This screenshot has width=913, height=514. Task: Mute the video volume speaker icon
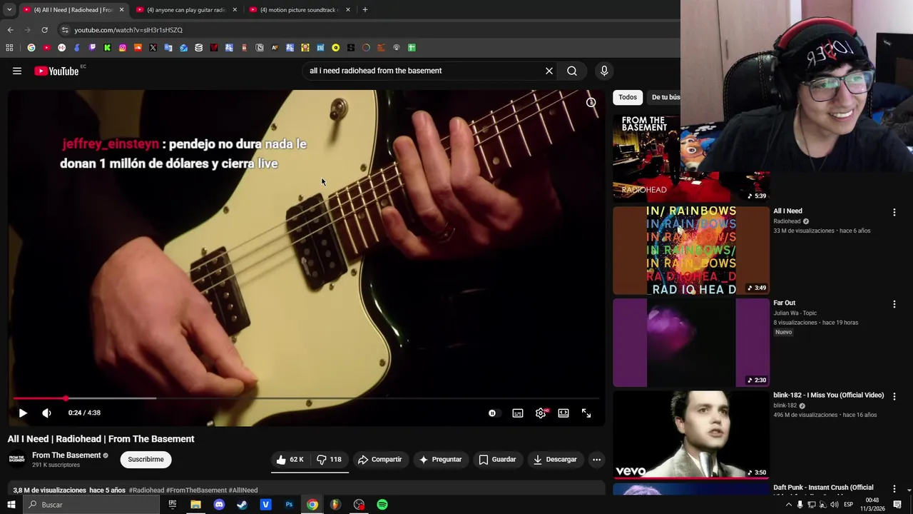46,413
